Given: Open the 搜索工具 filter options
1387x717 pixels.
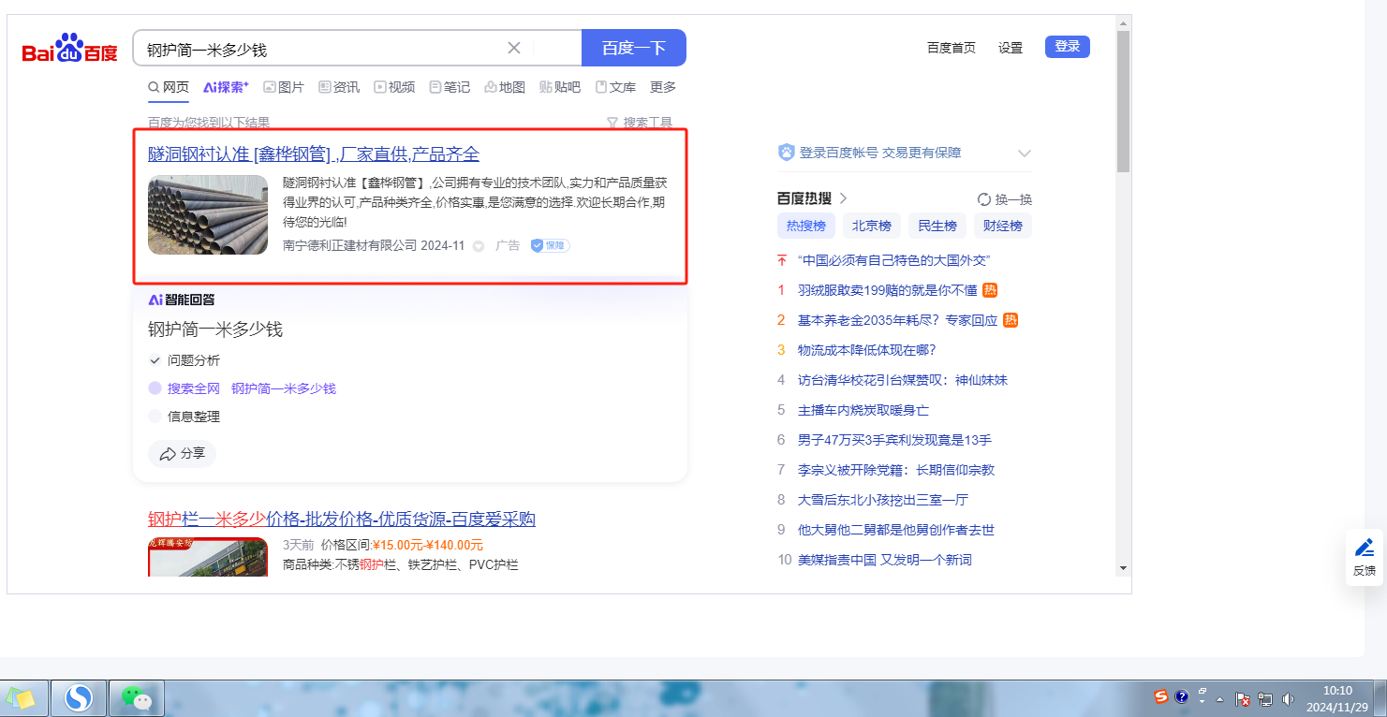Looking at the screenshot, I should pyautogui.click(x=640, y=123).
